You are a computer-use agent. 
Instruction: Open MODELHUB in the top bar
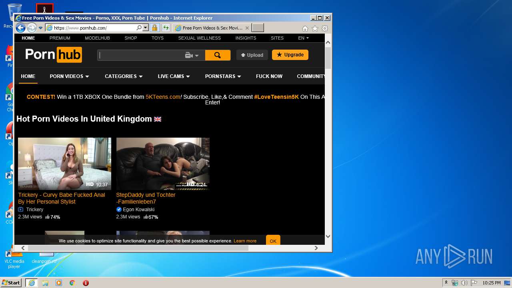(x=97, y=38)
